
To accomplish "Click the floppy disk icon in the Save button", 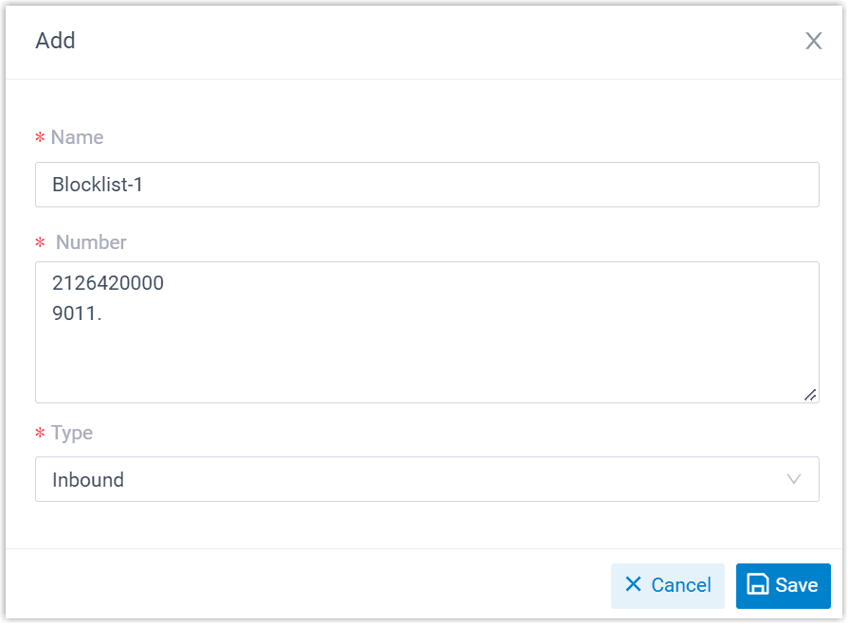I will click(760, 585).
